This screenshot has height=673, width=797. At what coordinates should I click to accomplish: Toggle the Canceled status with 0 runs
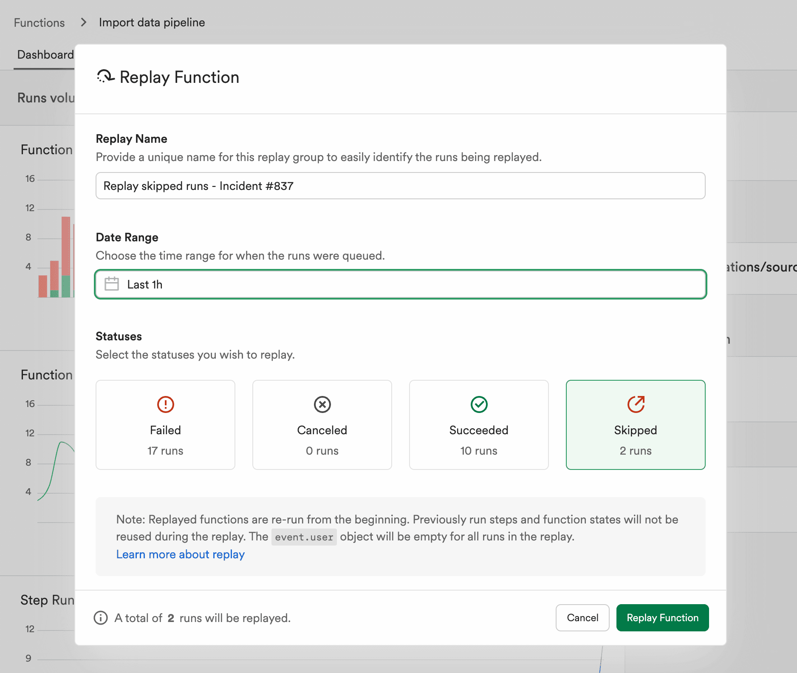coord(322,425)
